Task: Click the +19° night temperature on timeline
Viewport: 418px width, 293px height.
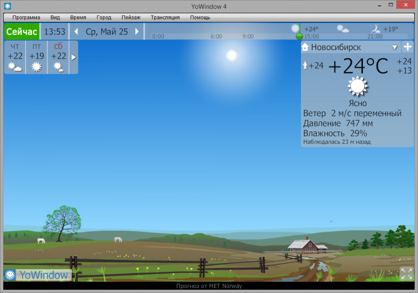Action: click(x=391, y=29)
